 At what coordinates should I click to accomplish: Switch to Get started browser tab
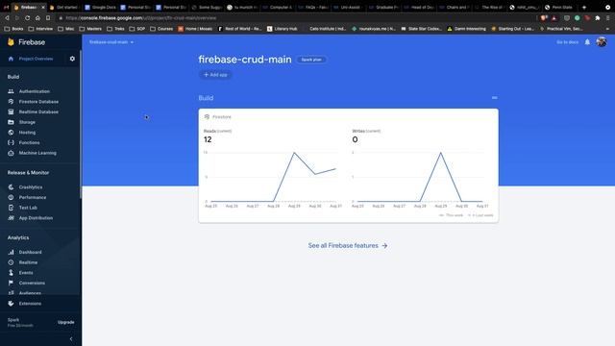tap(64, 7)
